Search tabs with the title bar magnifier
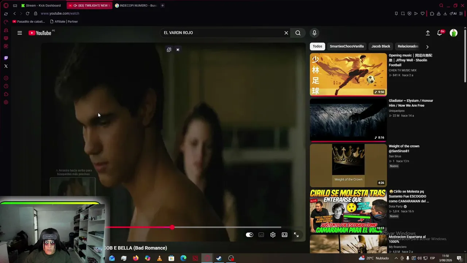 pos(441,5)
